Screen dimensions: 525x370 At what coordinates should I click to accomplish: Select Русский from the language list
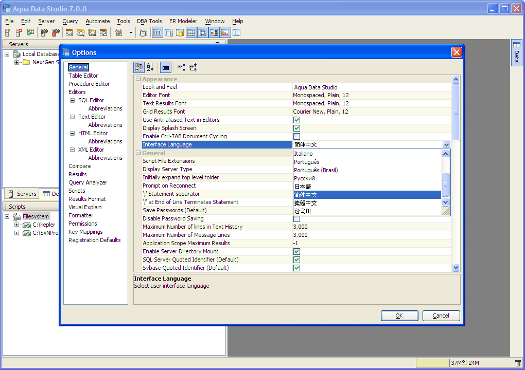[304, 178]
